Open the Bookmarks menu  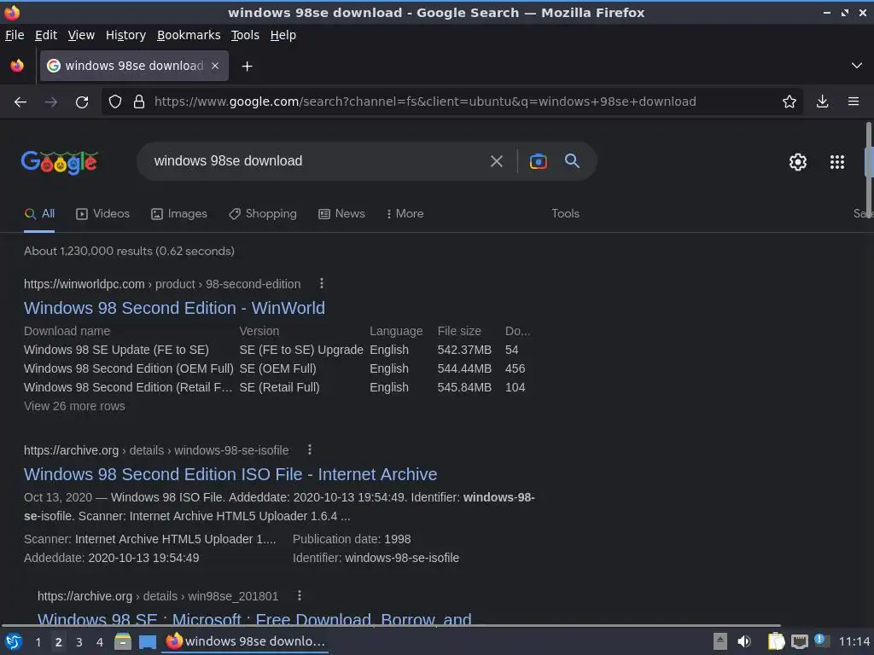189,35
